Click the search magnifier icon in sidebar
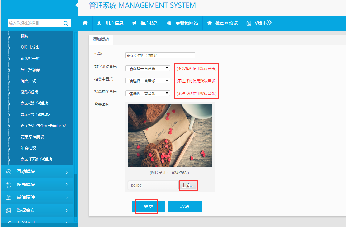Screen dimensions: 346x227 click(66, 23)
